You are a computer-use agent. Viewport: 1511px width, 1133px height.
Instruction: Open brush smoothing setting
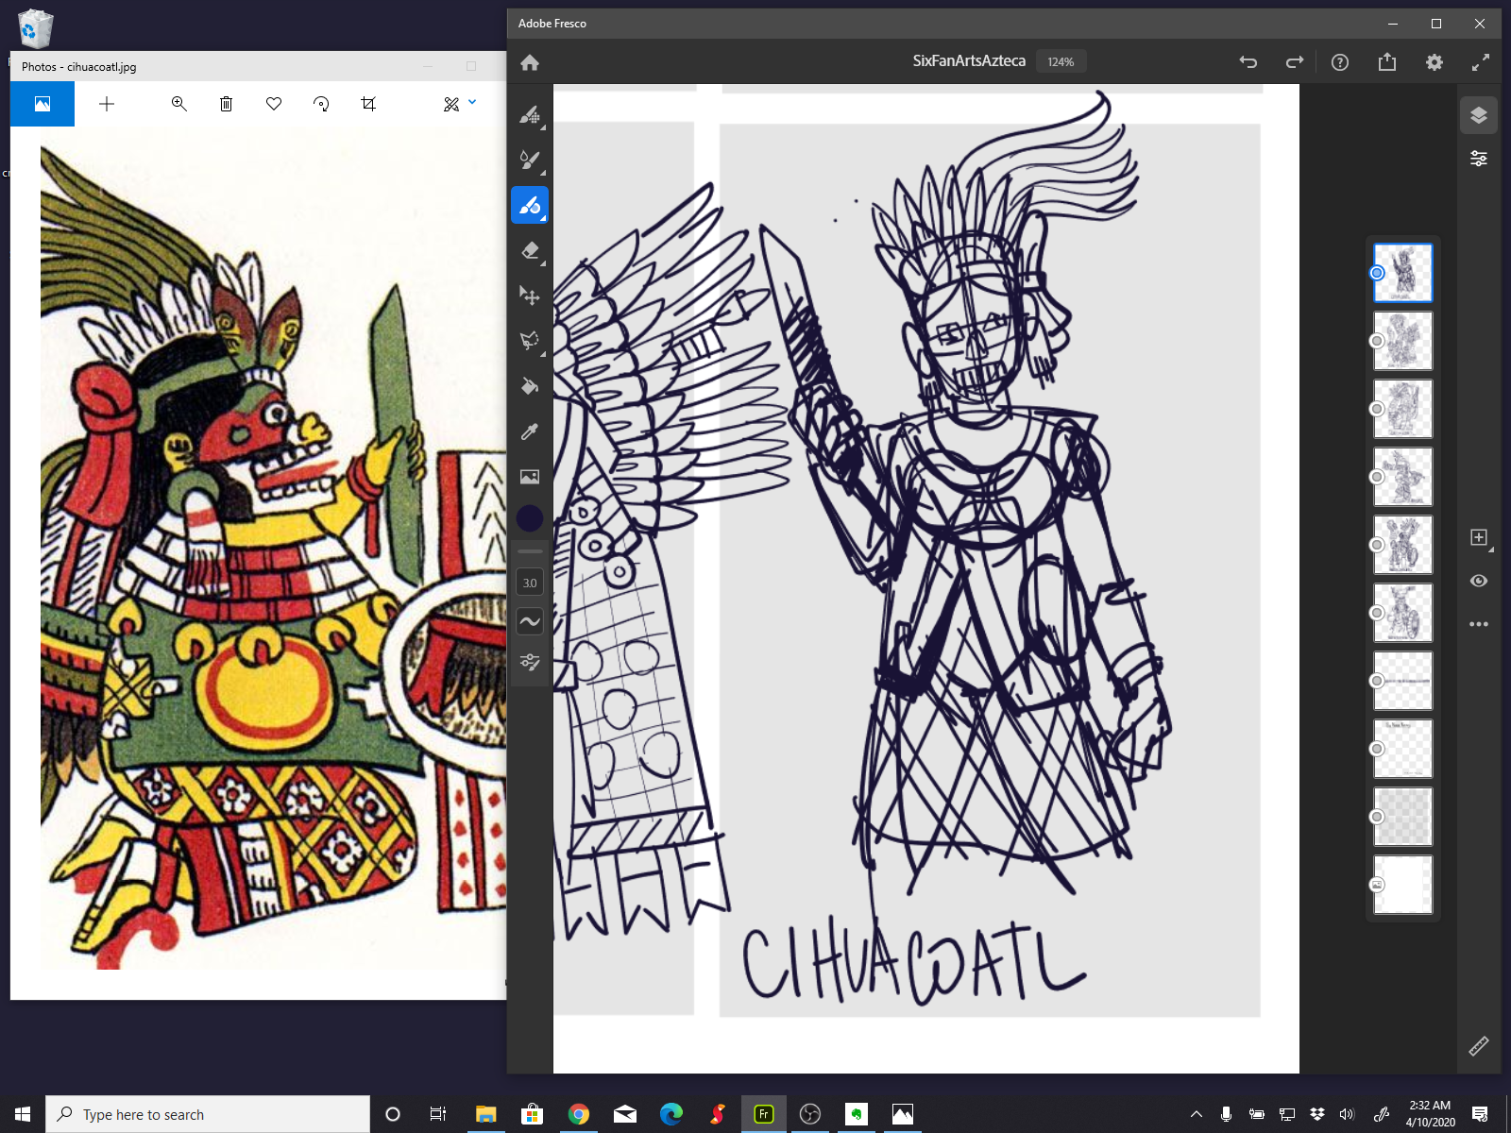click(x=530, y=621)
